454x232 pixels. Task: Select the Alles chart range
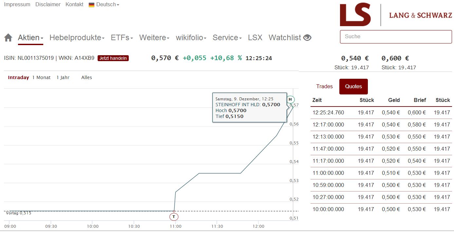(x=86, y=78)
